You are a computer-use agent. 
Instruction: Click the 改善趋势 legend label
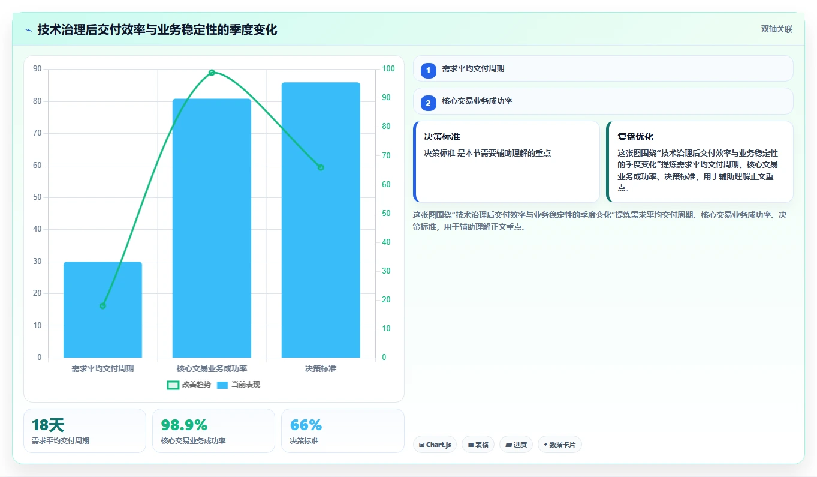point(197,385)
